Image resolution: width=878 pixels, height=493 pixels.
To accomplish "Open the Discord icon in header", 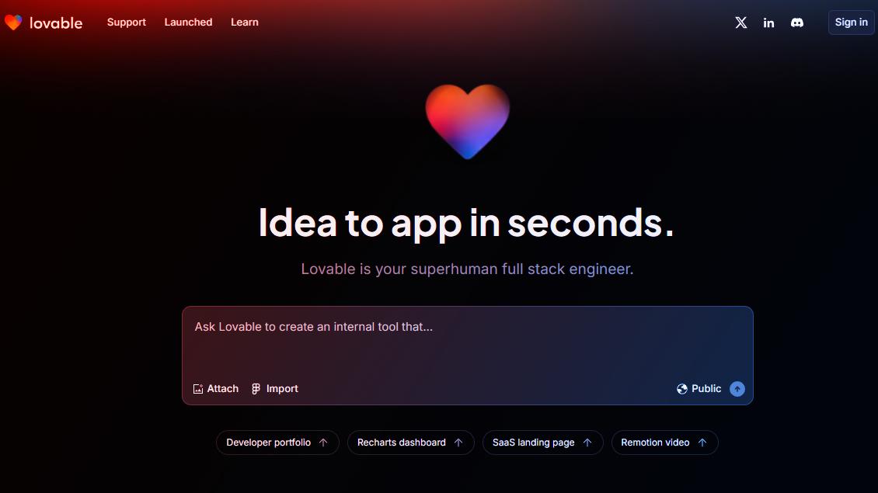I will click(797, 23).
